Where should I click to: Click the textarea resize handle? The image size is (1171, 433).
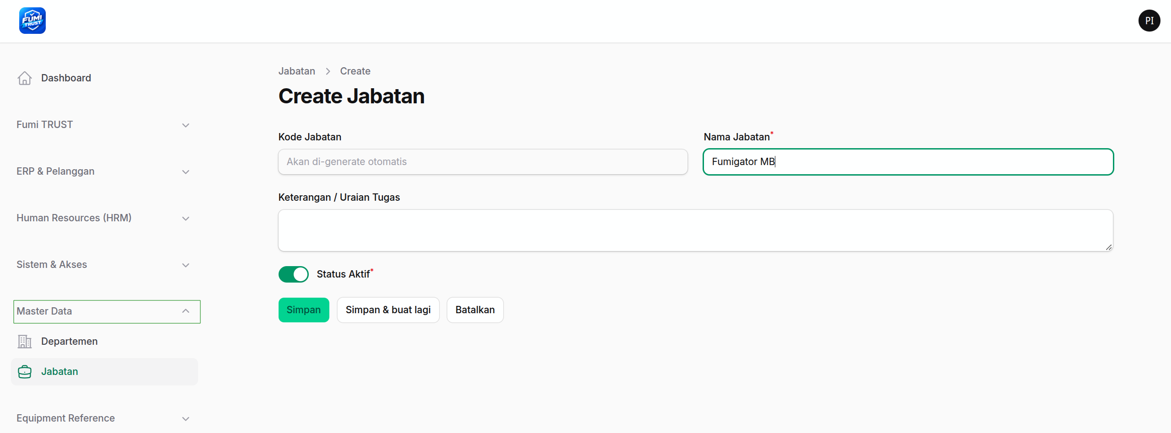1109,247
